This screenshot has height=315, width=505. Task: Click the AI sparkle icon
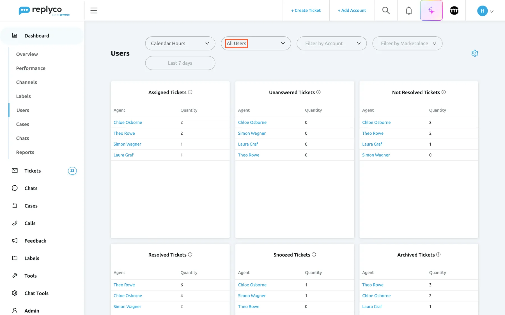click(x=431, y=11)
